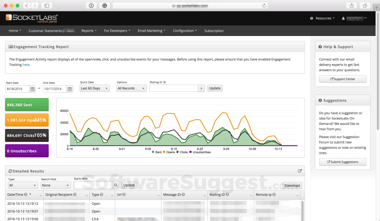Open the browser share button
This screenshot has width=380, height=221.
[x=351, y=6]
